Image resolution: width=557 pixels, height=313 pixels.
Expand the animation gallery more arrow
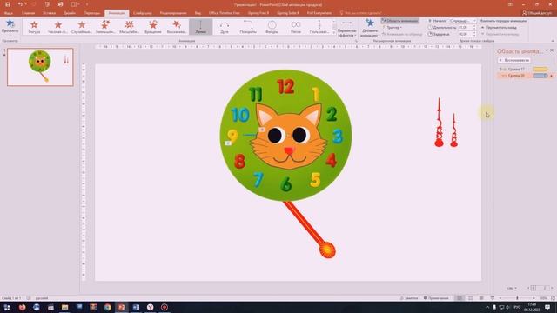click(333, 33)
